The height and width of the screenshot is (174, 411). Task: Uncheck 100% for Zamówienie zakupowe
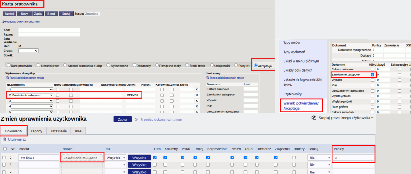click(373, 75)
